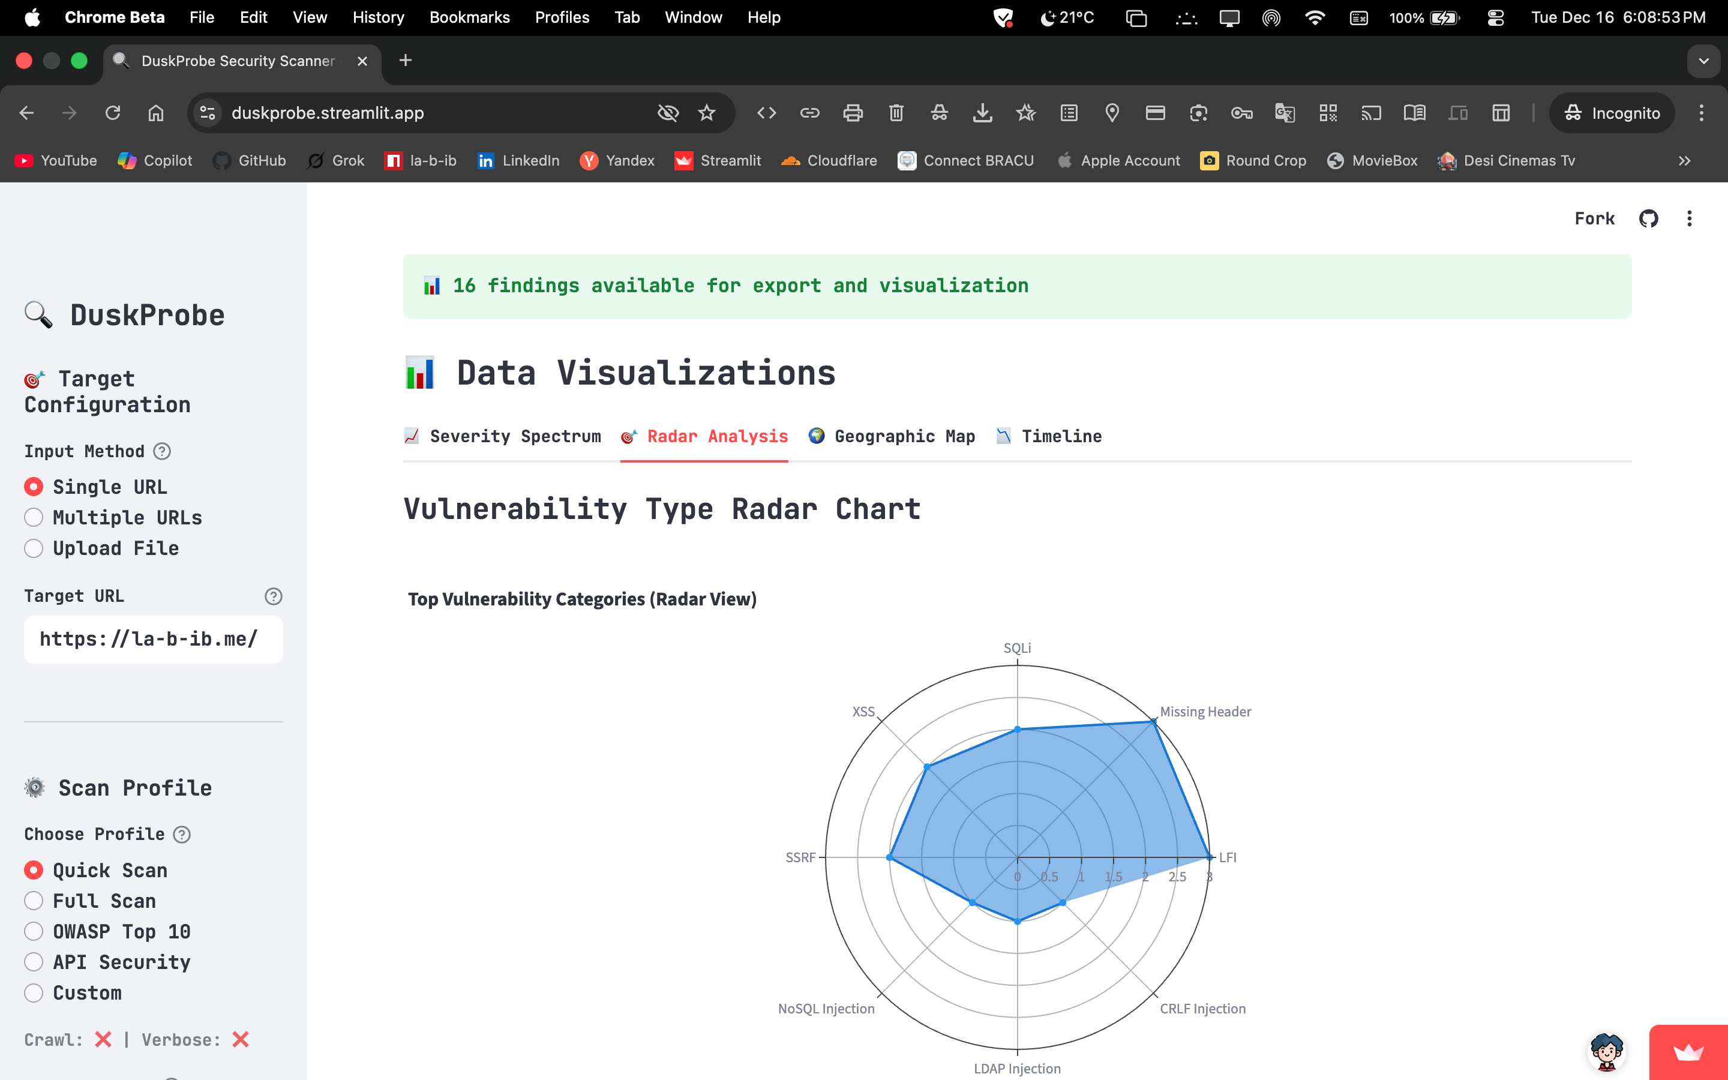Screen dimensions: 1728x1080
Task: Click the print icon in toolbar
Action: (x=853, y=113)
